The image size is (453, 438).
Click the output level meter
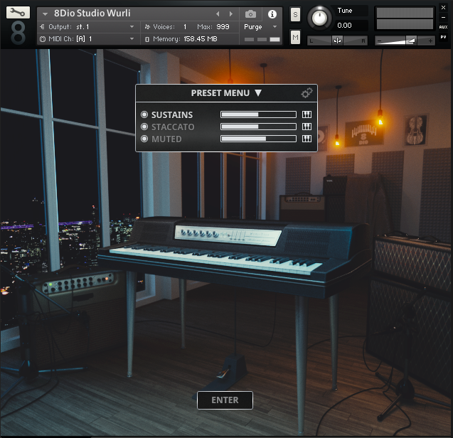pos(405,18)
